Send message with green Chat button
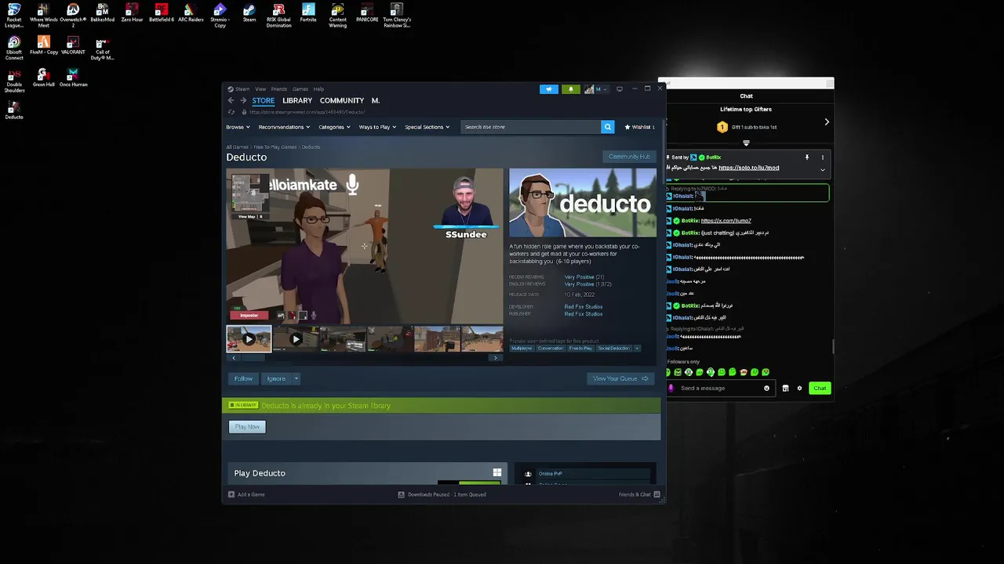1004x564 pixels. click(820, 389)
